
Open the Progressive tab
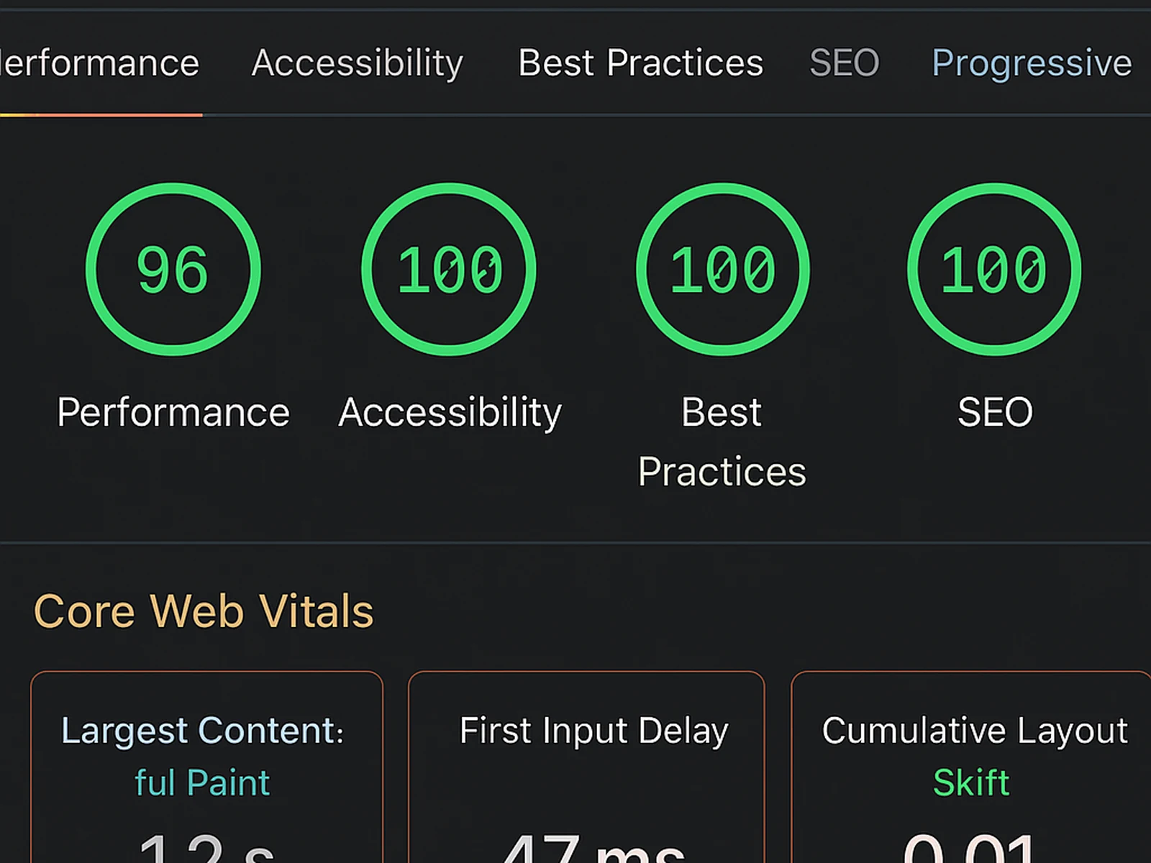1032,63
